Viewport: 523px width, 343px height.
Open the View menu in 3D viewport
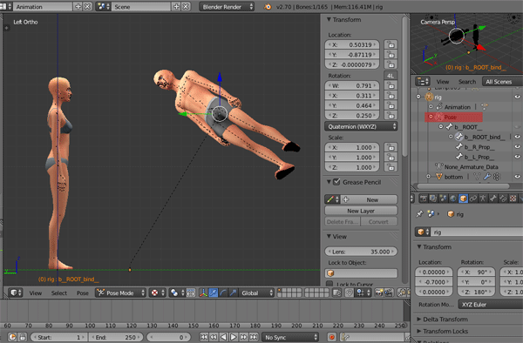pyautogui.click(x=36, y=293)
